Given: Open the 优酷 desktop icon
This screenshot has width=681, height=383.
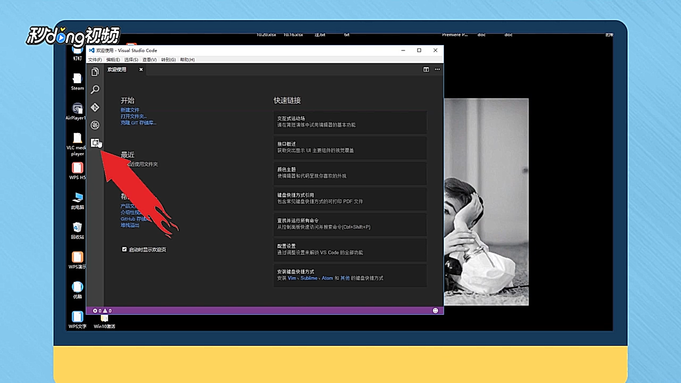Looking at the screenshot, I should click(77, 290).
